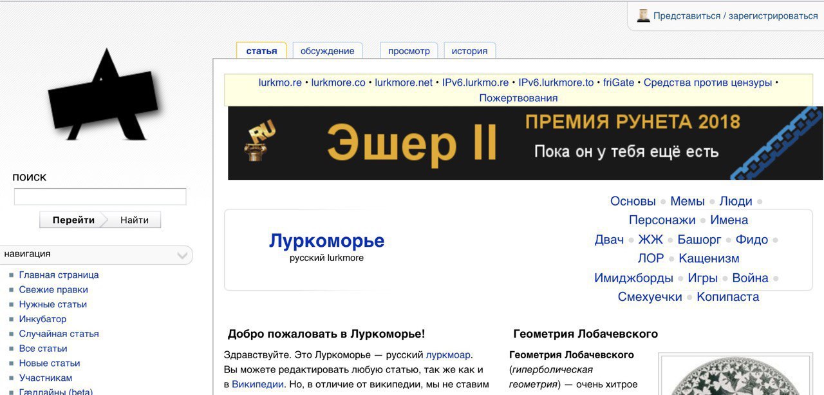Open Инкубатор in sidebar

click(x=42, y=319)
